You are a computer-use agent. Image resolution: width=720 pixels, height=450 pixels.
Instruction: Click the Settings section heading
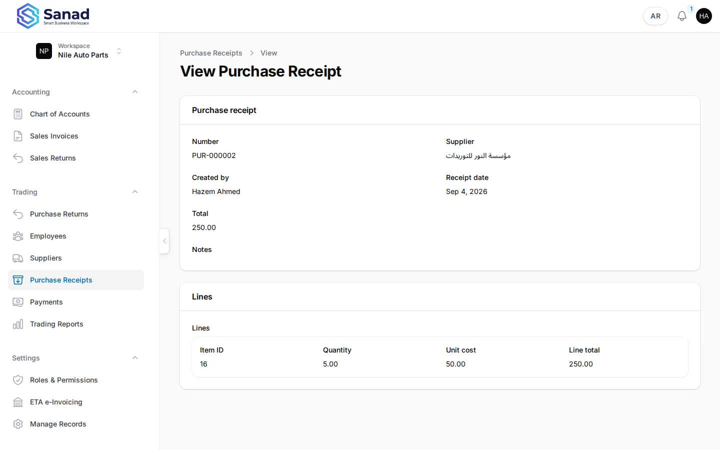tap(25, 358)
